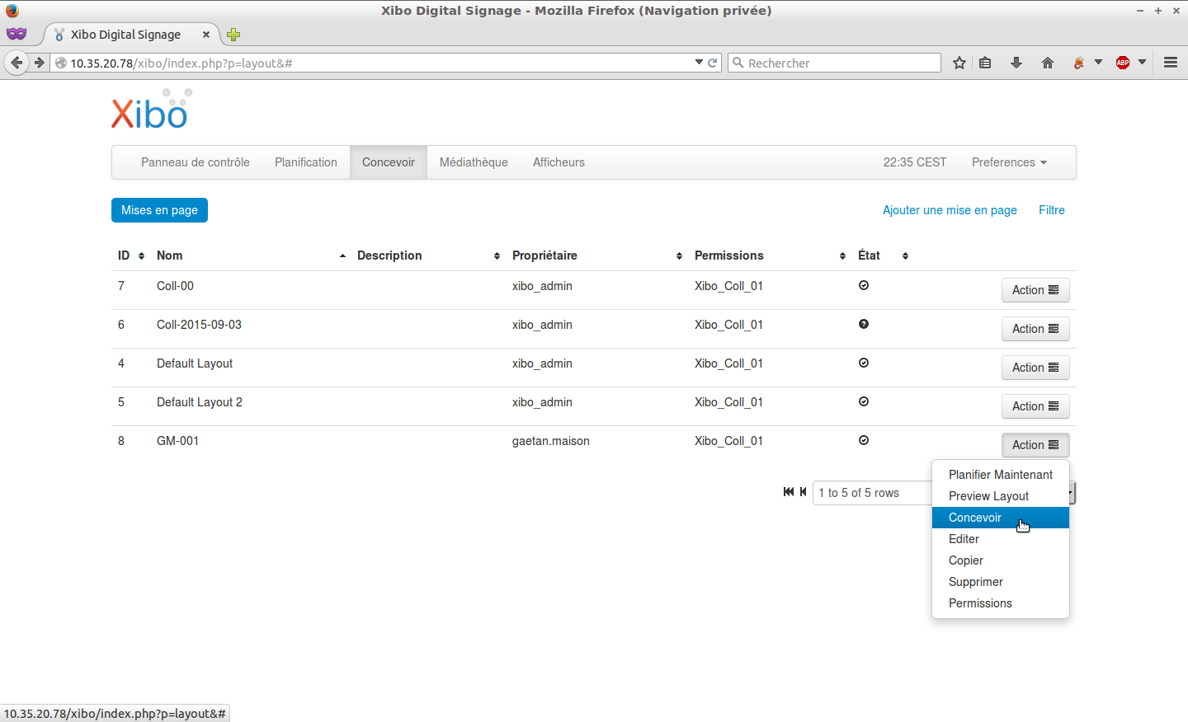Switch to the Médiathèque navigation tab
The height and width of the screenshot is (722, 1188).
474,162
